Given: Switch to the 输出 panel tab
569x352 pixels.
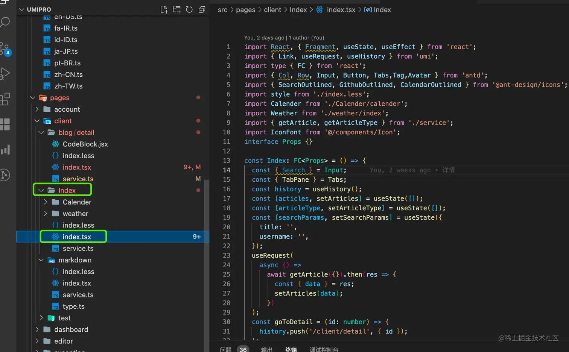Looking at the screenshot, I should pyautogui.click(x=266, y=349).
